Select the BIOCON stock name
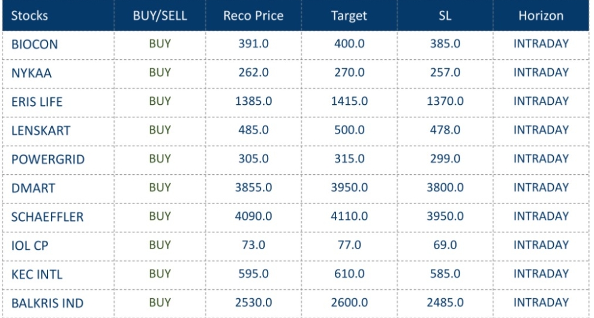This screenshot has height=318, width=594. (34, 45)
